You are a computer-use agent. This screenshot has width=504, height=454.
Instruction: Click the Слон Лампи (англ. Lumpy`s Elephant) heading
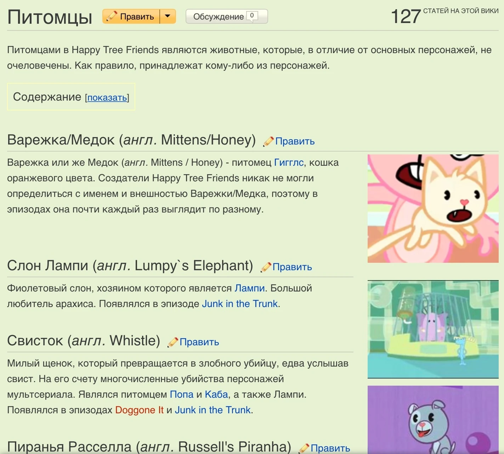pos(130,266)
